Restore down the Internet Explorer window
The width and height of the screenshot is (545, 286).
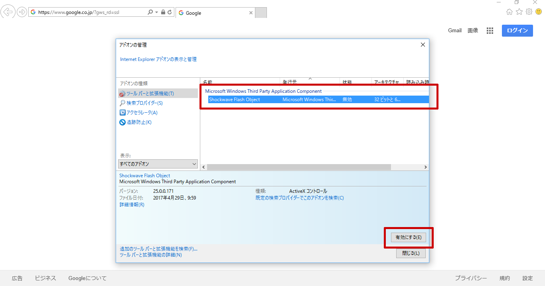517,2
